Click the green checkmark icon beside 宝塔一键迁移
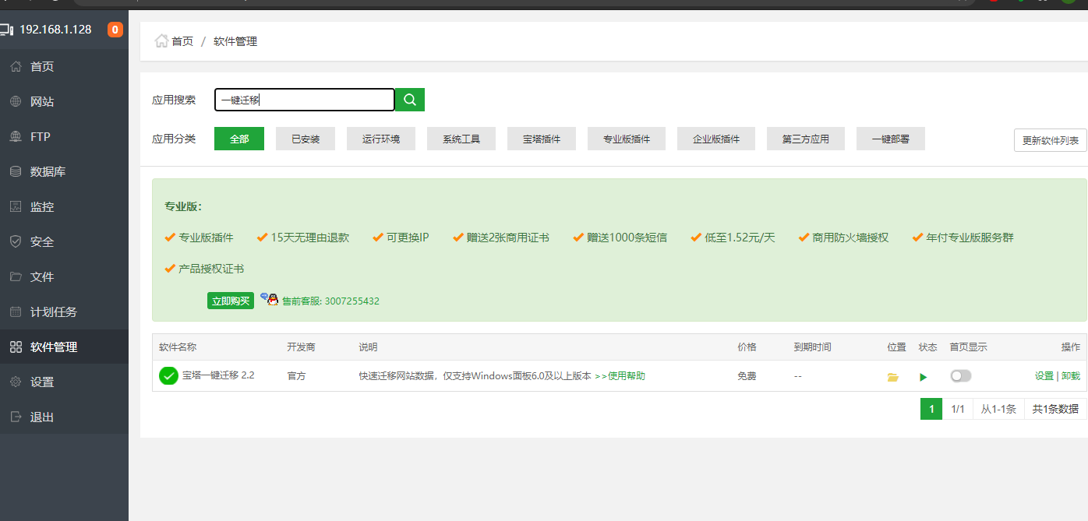 pyautogui.click(x=168, y=376)
